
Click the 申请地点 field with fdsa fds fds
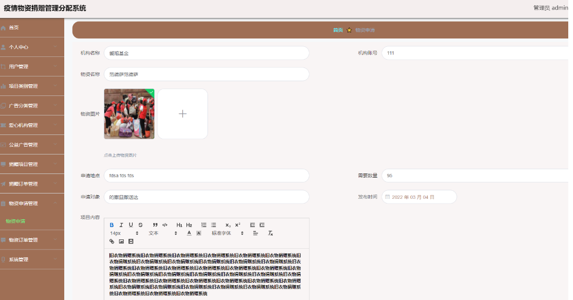pyautogui.click(x=206, y=176)
